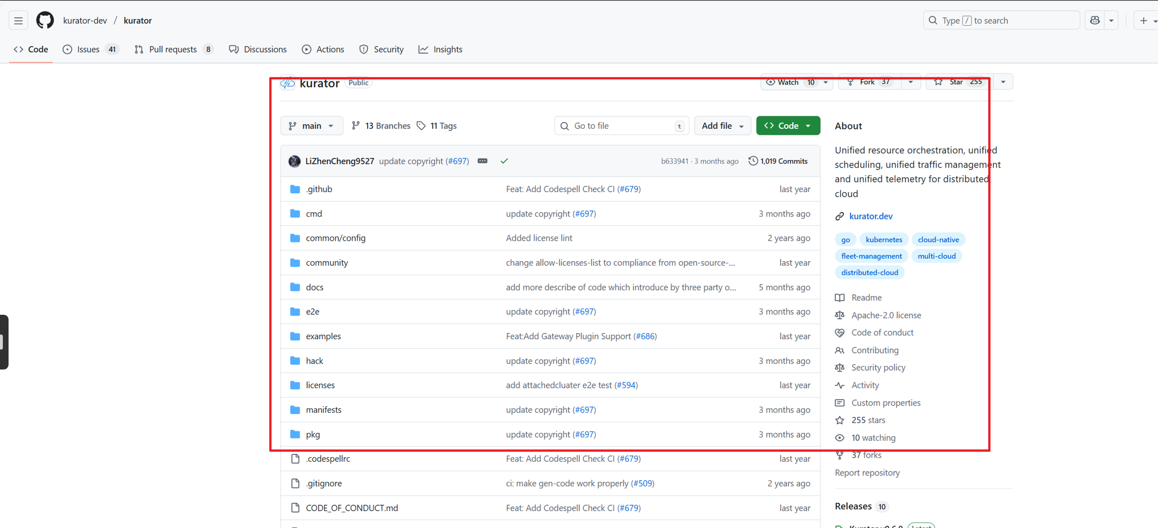Open CODE_OF_CONDUCT.md file
Screen dimensions: 1158x528
coord(352,508)
